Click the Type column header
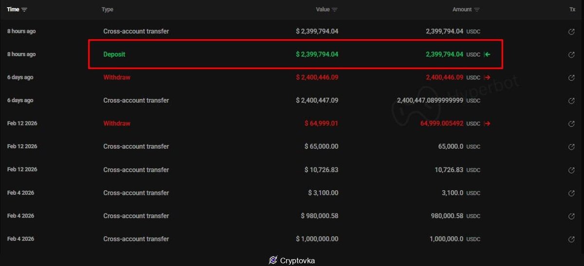Viewport: 584px width, 266px height. pyautogui.click(x=107, y=10)
